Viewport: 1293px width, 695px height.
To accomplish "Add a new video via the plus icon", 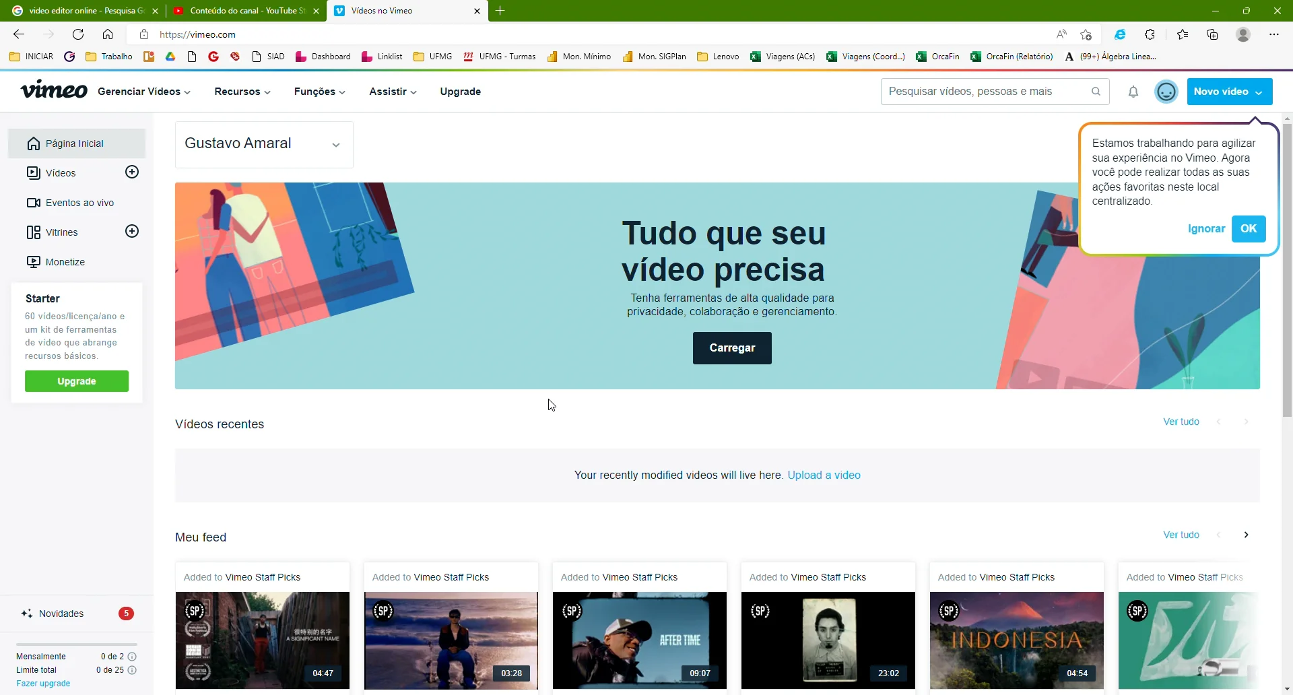I will pyautogui.click(x=132, y=172).
